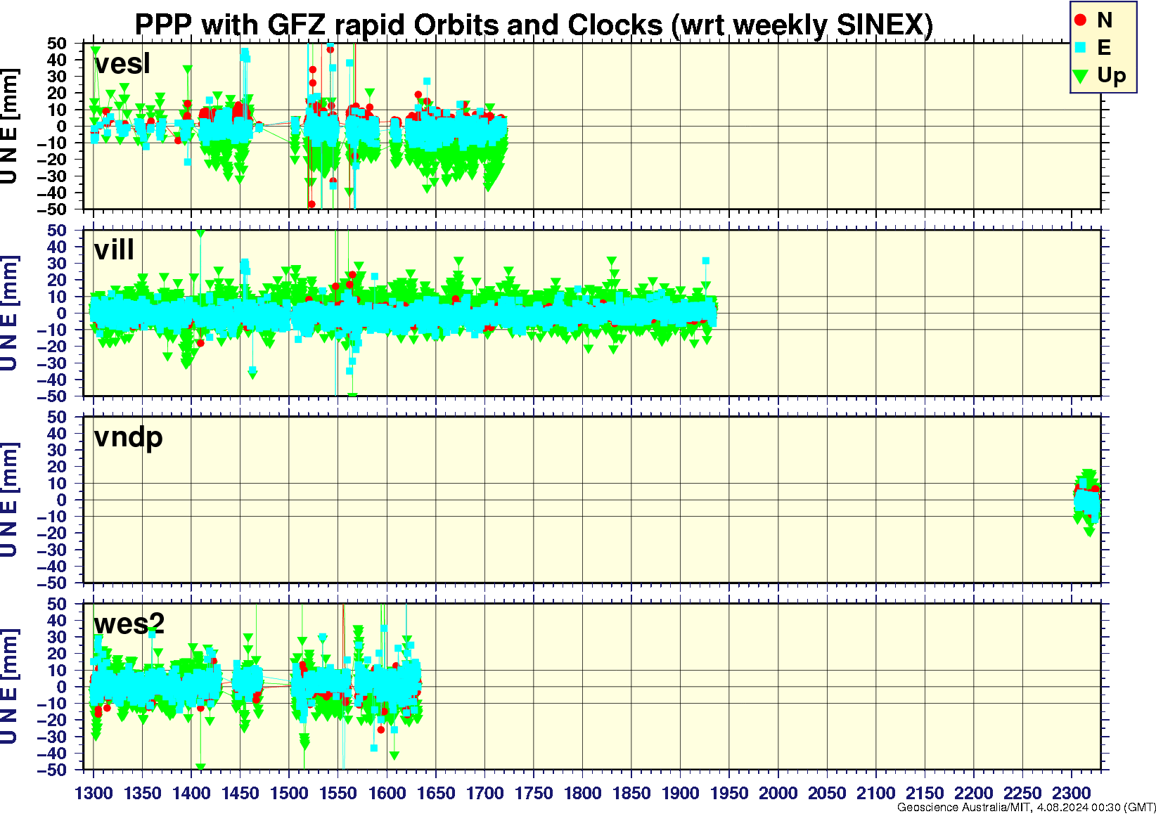Click x-axis tick label 1300
Viewport: 1156px width, 814px height.
[x=94, y=793]
